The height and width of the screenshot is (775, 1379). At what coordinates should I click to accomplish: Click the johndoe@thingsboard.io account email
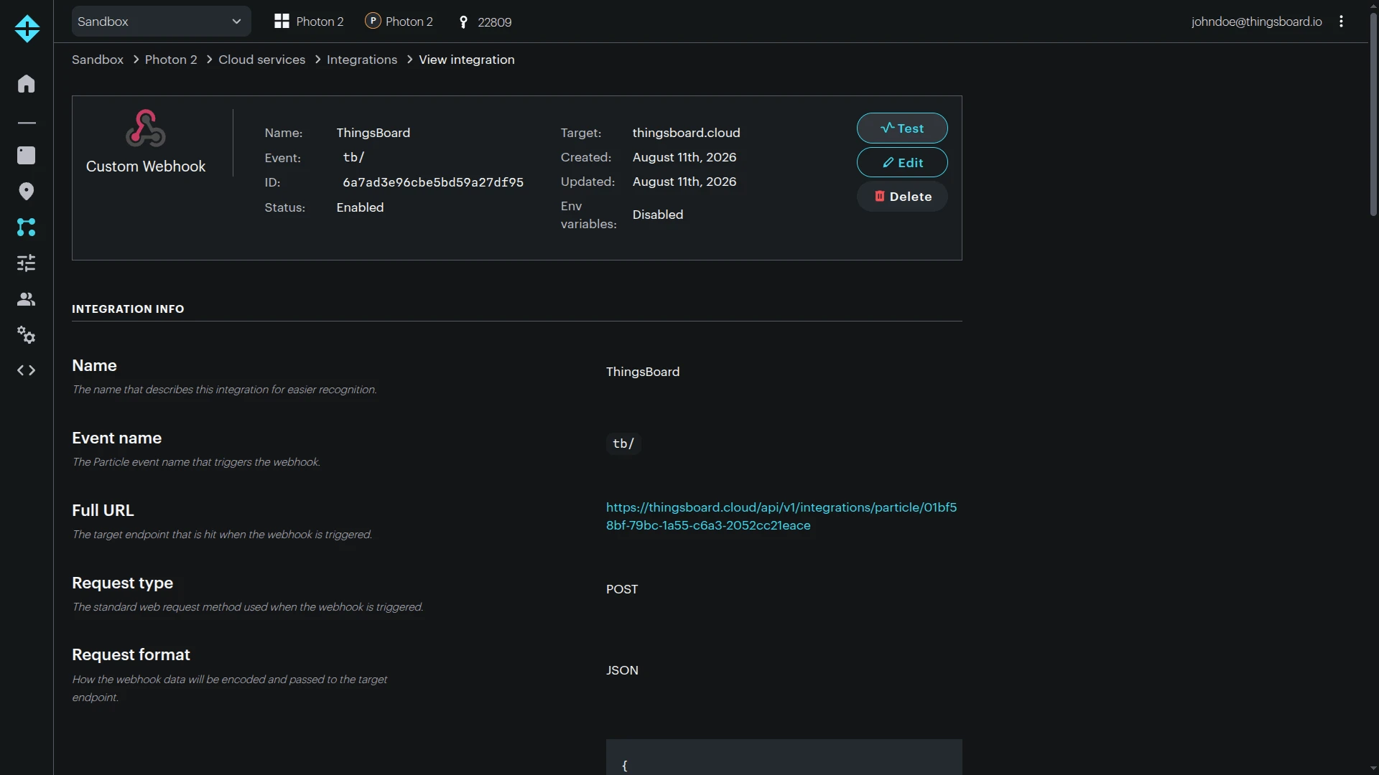(1256, 22)
